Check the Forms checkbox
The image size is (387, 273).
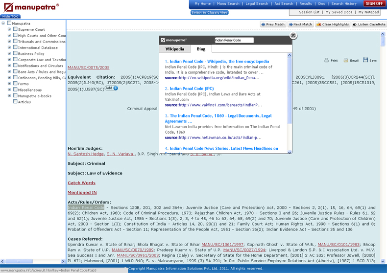click(15, 83)
